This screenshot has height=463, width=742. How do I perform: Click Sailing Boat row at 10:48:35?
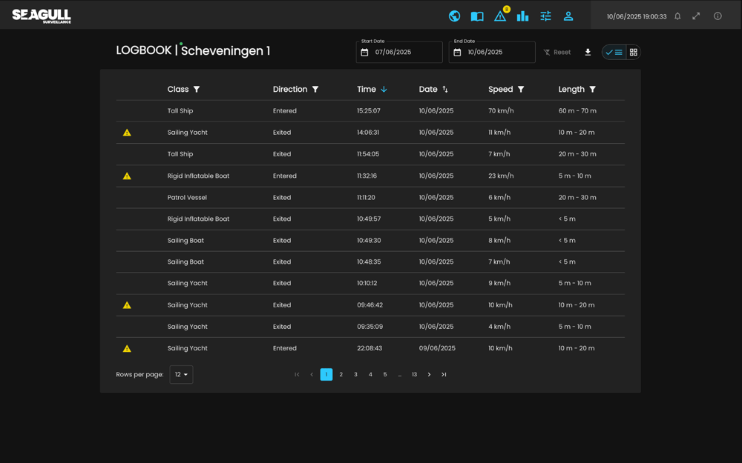pyautogui.click(x=370, y=262)
